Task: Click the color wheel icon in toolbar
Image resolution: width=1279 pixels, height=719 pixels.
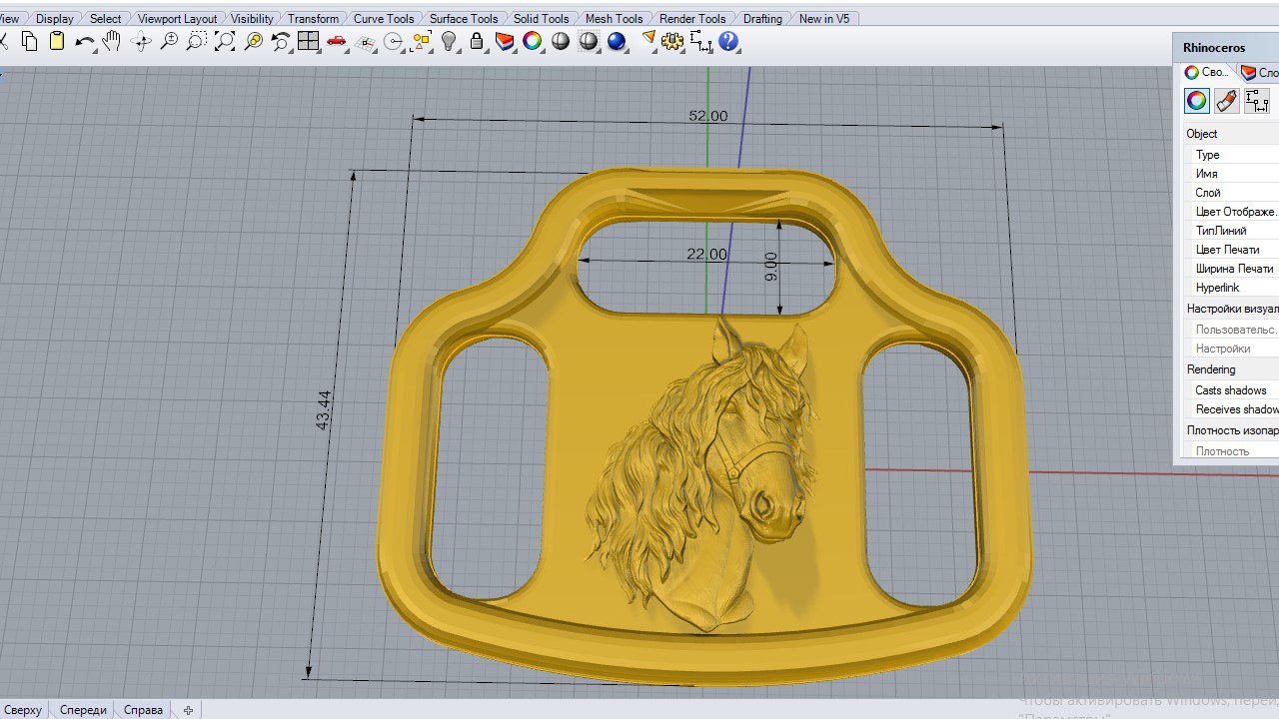Action: tap(533, 42)
